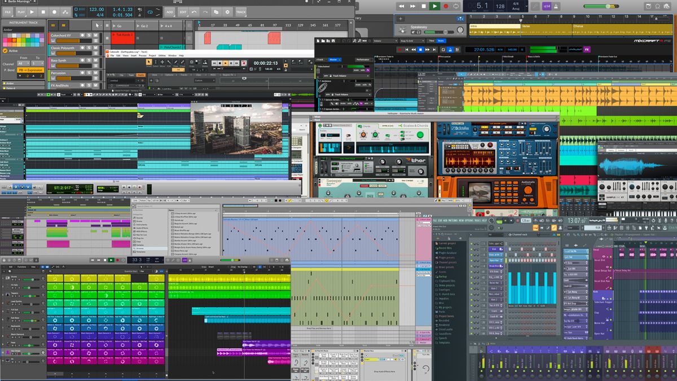Open the snap grid dropdown in FL Studio's toolbar
The width and height of the screenshot is (677, 381).
pos(572,227)
